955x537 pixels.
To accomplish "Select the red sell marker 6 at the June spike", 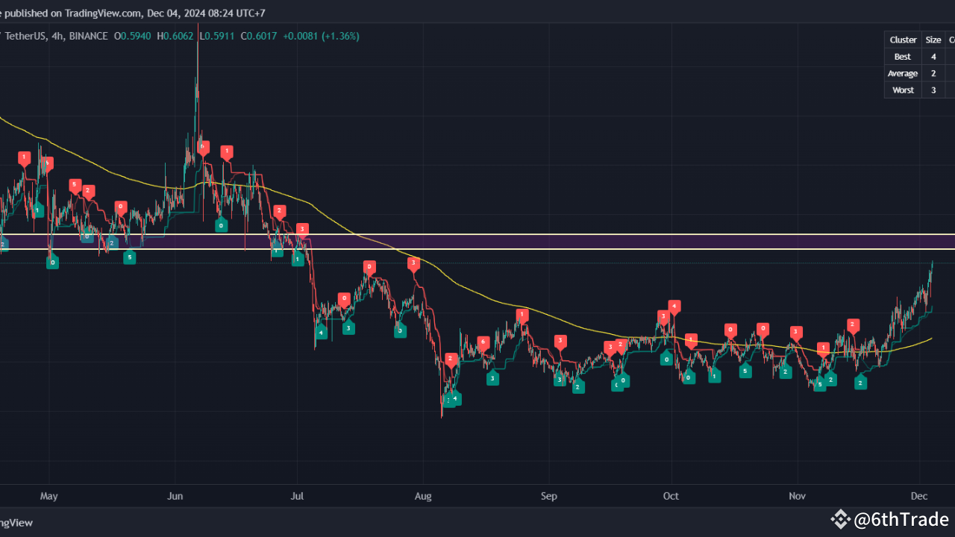I will (x=203, y=148).
